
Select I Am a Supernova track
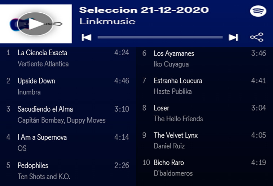coord(42,137)
